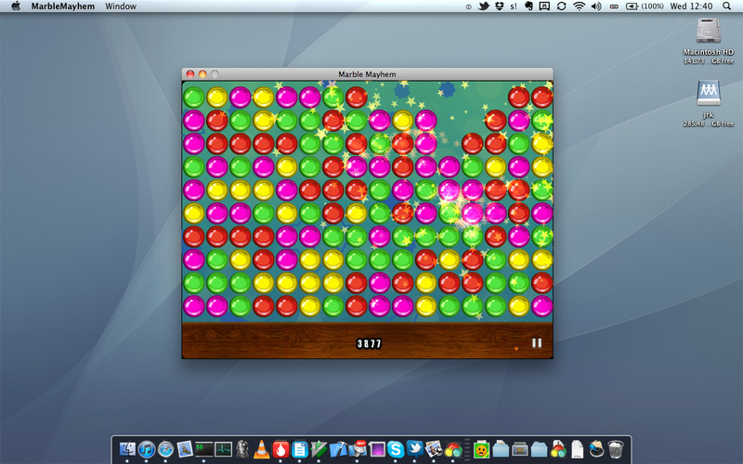Open the Apple menu

pyautogui.click(x=16, y=6)
